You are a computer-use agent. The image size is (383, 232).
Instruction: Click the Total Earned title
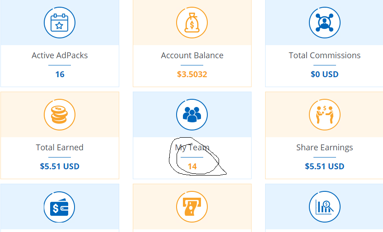[x=60, y=148]
